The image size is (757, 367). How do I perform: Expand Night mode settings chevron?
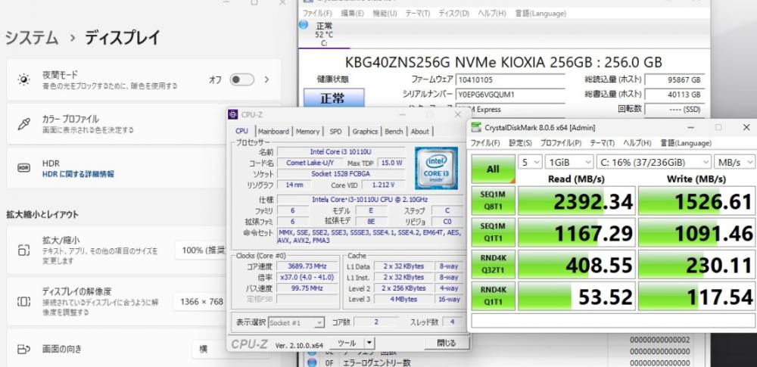[x=266, y=79]
